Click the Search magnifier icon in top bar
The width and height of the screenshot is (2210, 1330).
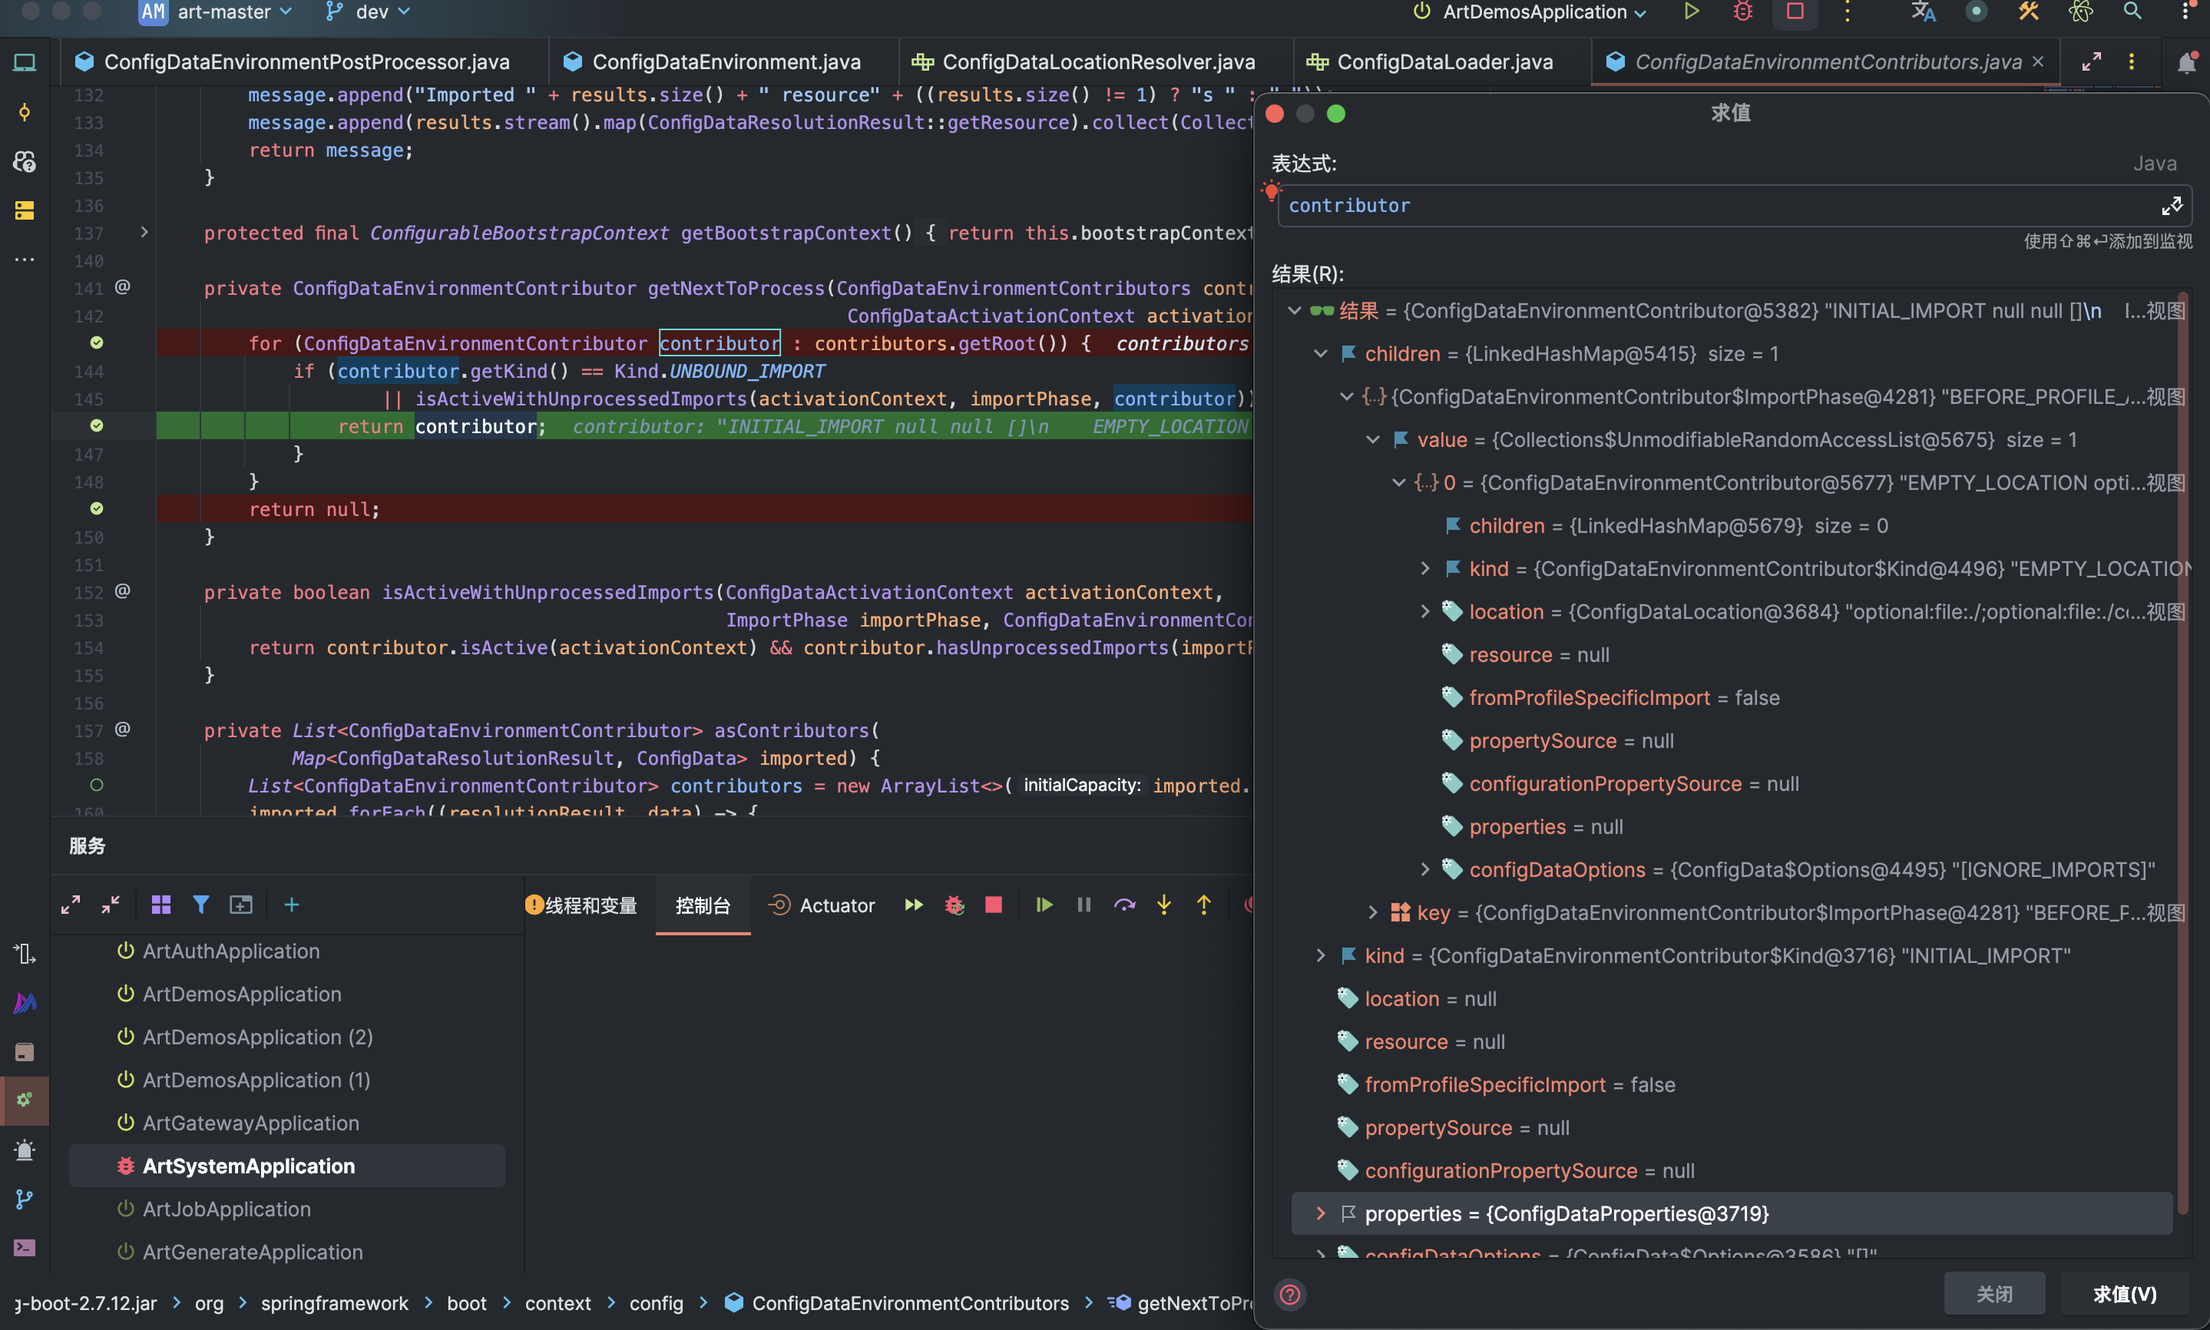[2132, 12]
